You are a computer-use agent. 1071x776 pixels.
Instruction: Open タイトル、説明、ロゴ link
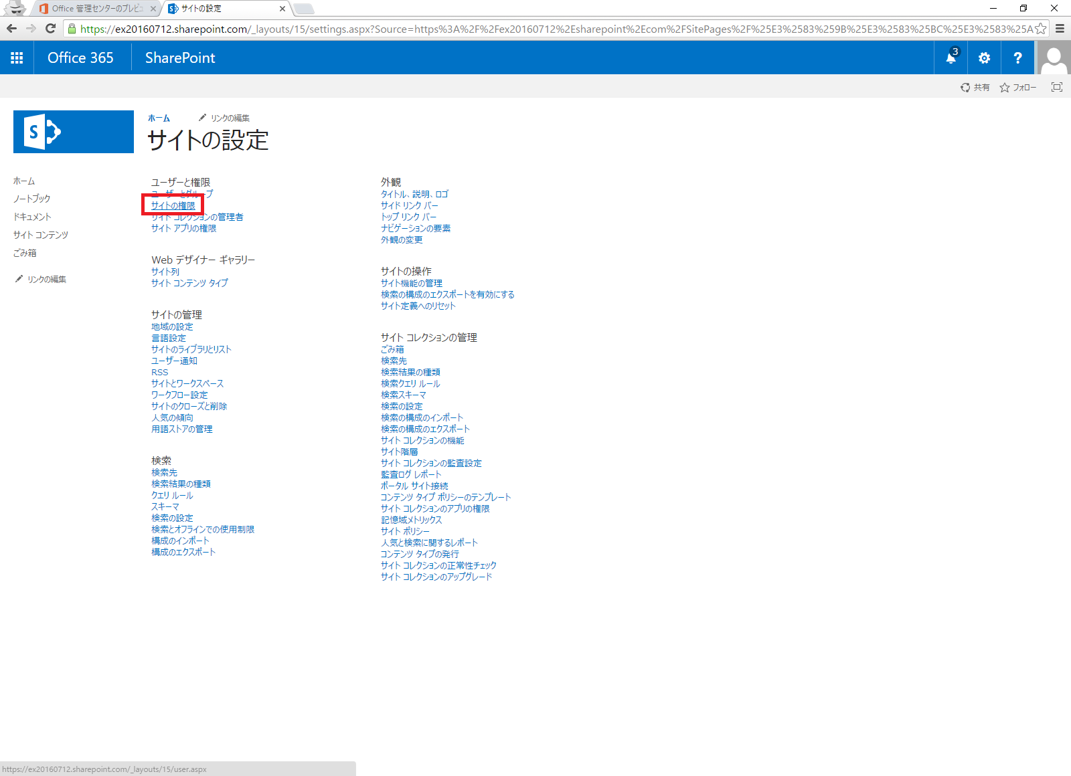click(415, 194)
